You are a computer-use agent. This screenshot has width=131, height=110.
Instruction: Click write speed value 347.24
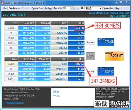76,64
